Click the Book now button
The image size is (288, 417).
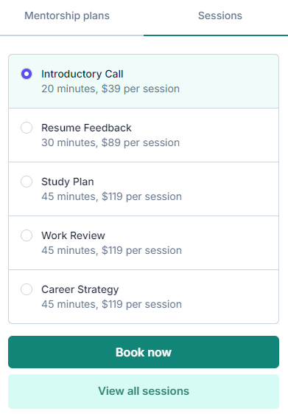[x=144, y=352]
